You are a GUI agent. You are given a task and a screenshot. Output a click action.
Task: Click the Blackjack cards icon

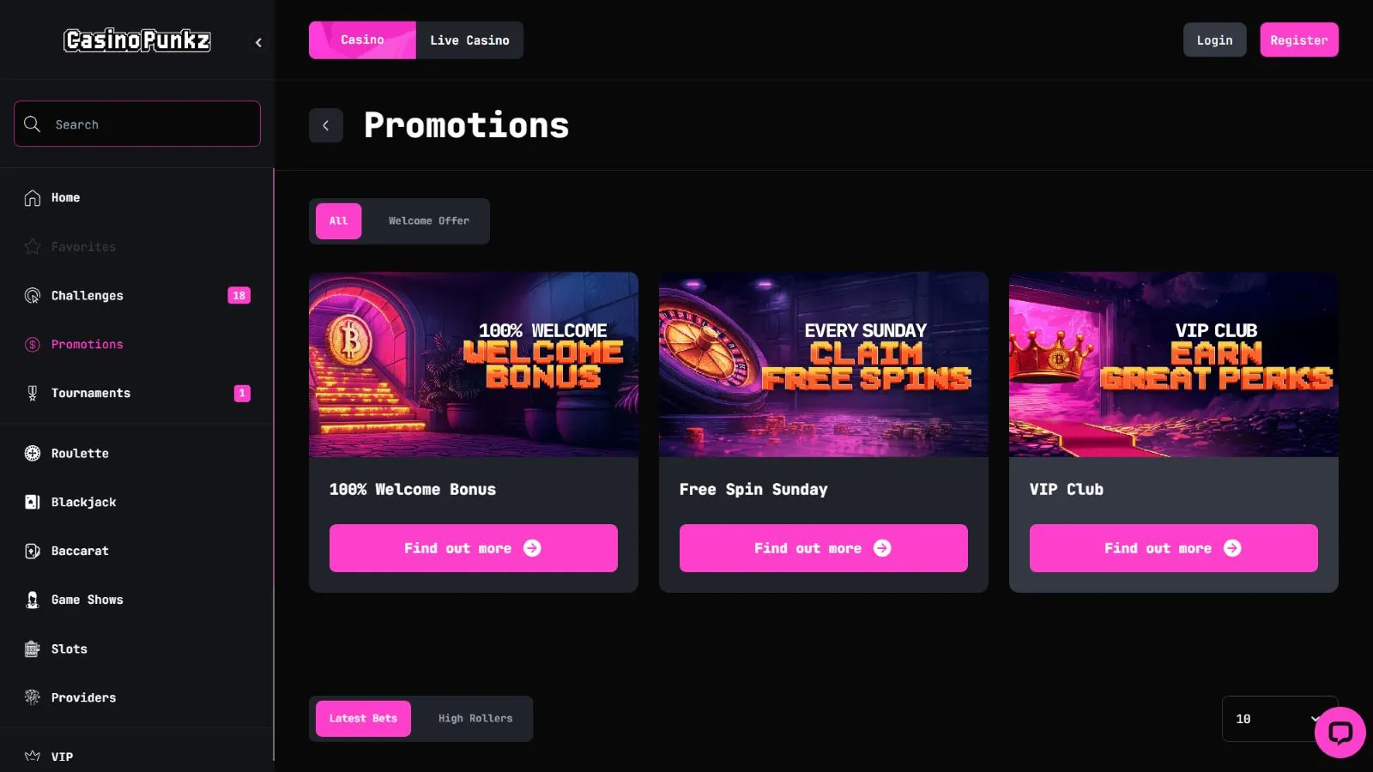coord(33,503)
